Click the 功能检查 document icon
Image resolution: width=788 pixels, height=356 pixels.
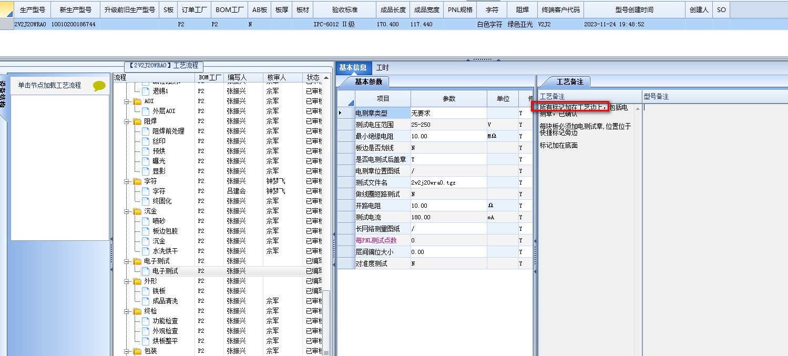(146, 321)
